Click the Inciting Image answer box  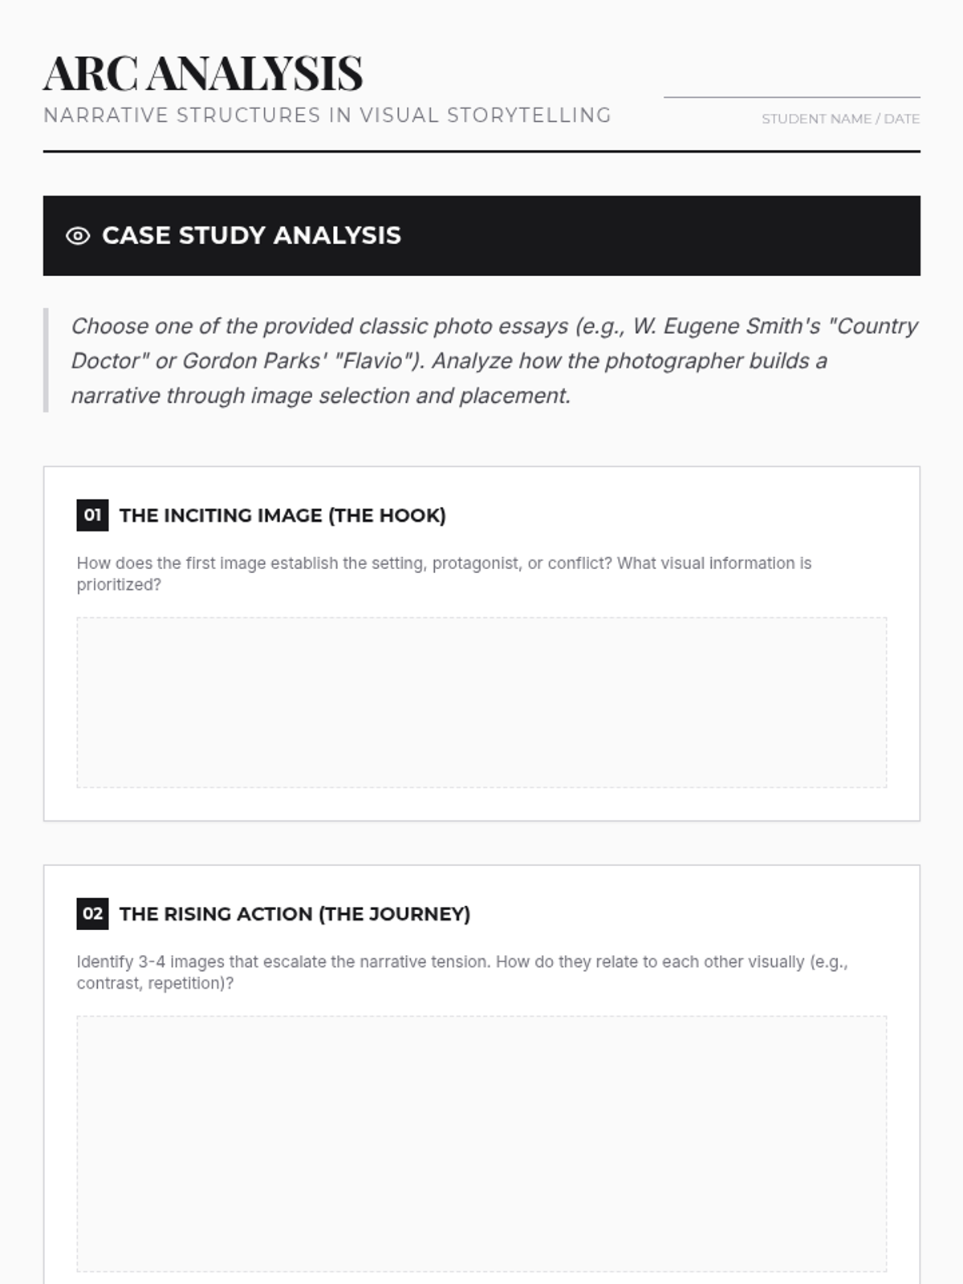[481, 702]
